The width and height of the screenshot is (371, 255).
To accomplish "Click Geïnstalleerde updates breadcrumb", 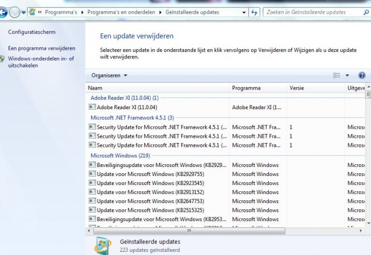I will tap(192, 12).
